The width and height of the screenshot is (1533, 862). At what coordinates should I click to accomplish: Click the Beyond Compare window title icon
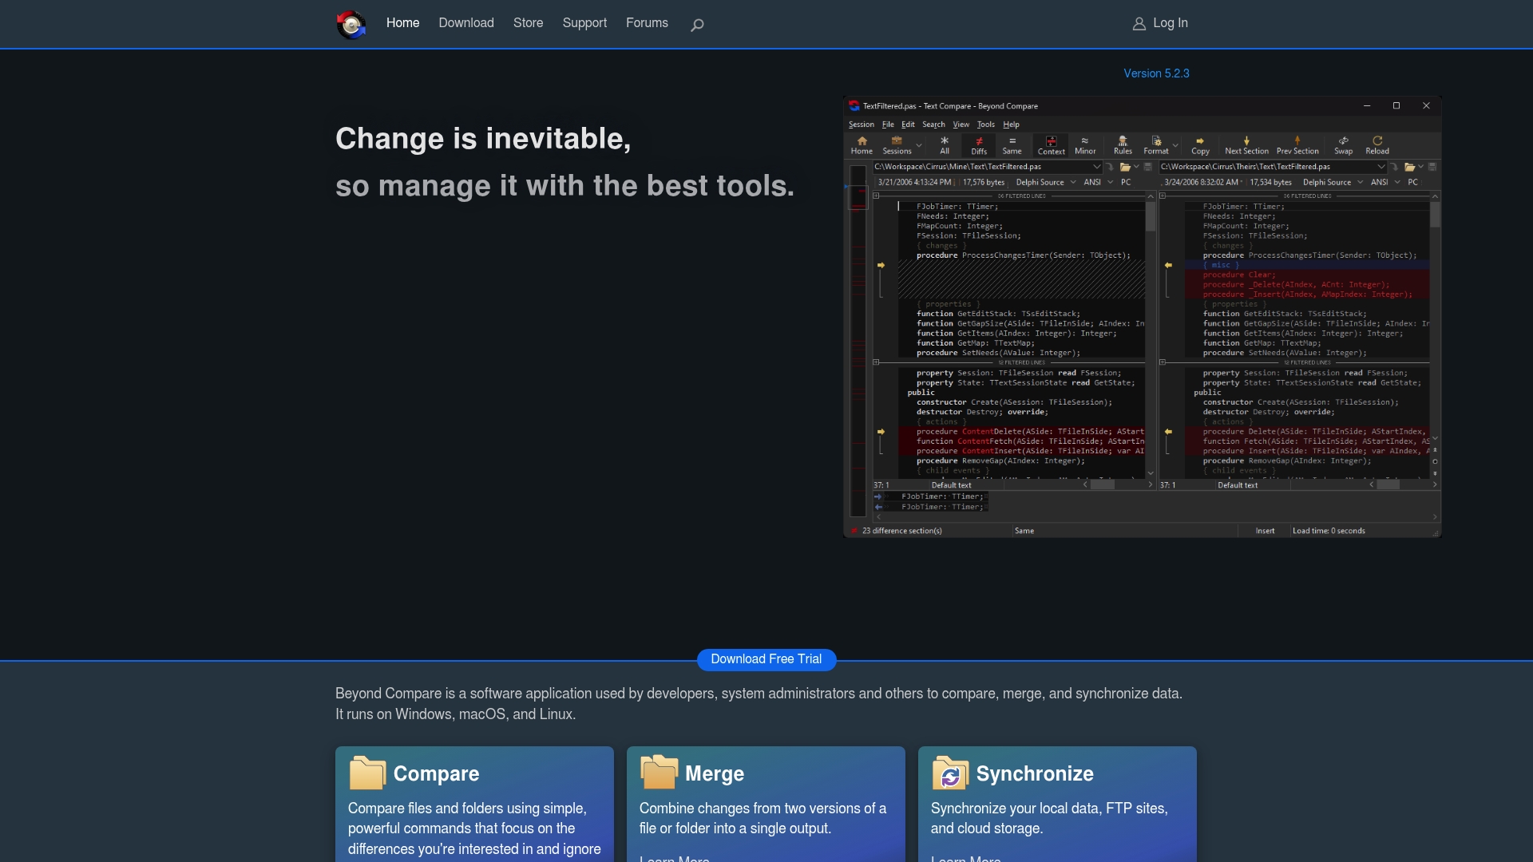point(854,105)
